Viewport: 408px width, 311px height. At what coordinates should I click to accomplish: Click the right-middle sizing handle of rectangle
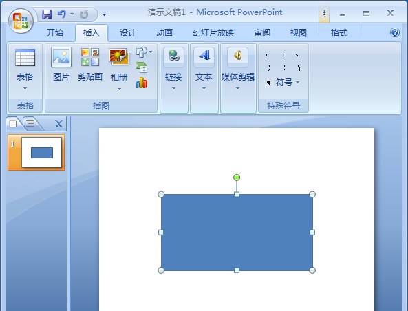(x=312, y=233)
